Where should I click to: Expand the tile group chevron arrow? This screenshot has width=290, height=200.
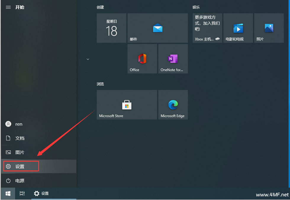pyautogui.click(x=88, y=59)
